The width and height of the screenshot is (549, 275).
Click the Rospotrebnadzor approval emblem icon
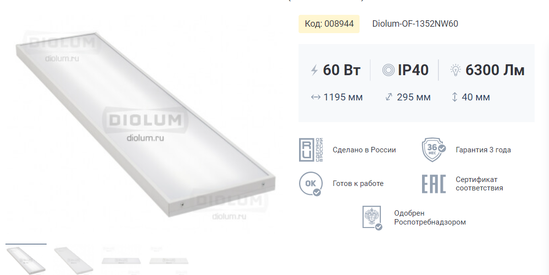point(372,218)
